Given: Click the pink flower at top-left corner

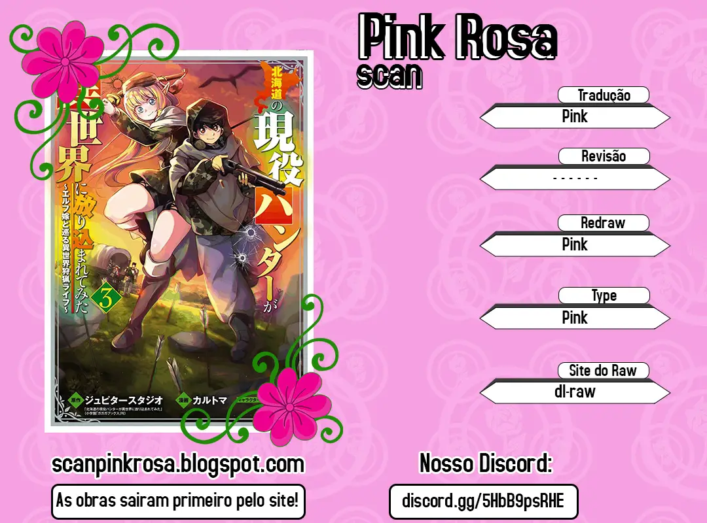Looking at the screenshot, I should (x=66, y=61).
